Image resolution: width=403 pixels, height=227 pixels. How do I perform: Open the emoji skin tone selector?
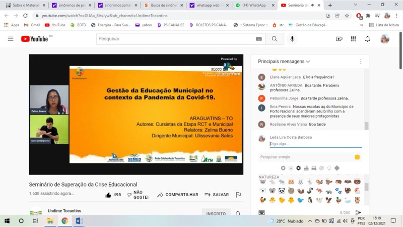click(x=357, y=157)
